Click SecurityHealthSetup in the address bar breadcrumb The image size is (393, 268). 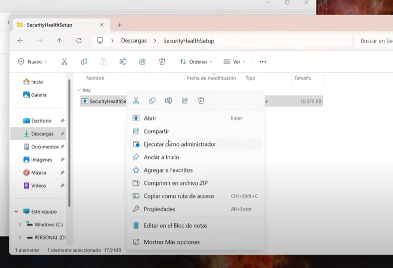[x=189, y=41]
